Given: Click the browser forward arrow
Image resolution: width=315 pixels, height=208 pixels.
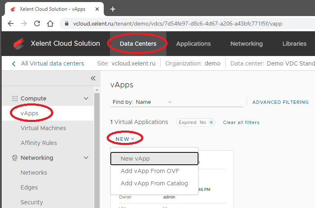Looking at the screenshot, I should [24, 24].
